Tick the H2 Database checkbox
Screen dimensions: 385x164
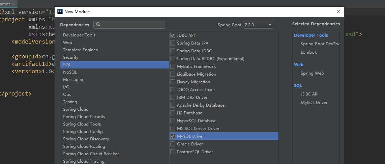coord(173,113)
